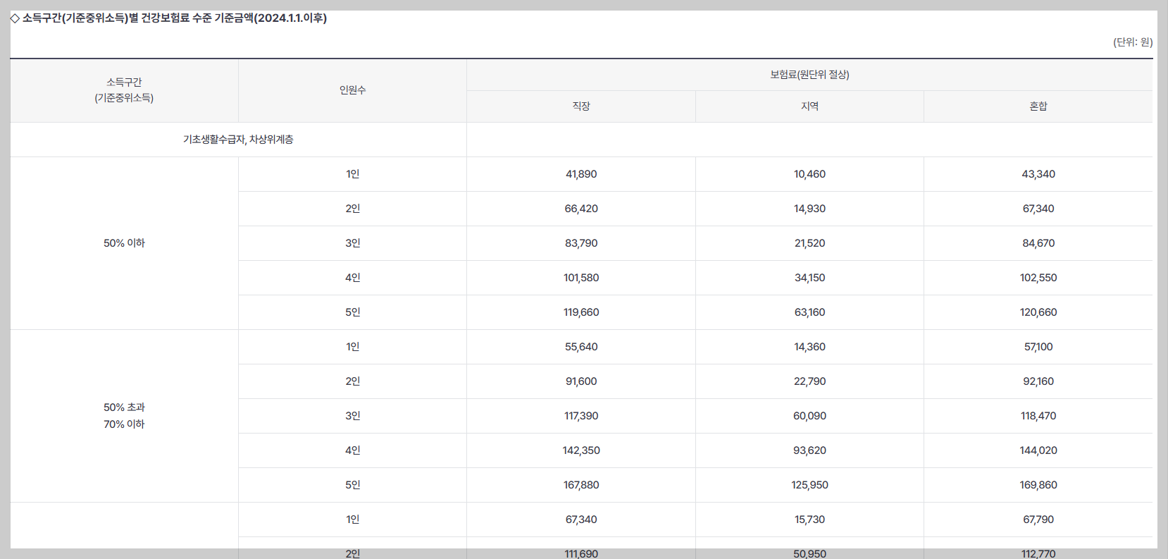
Task: Select the cell showing '83,790'
Action: 581,243
